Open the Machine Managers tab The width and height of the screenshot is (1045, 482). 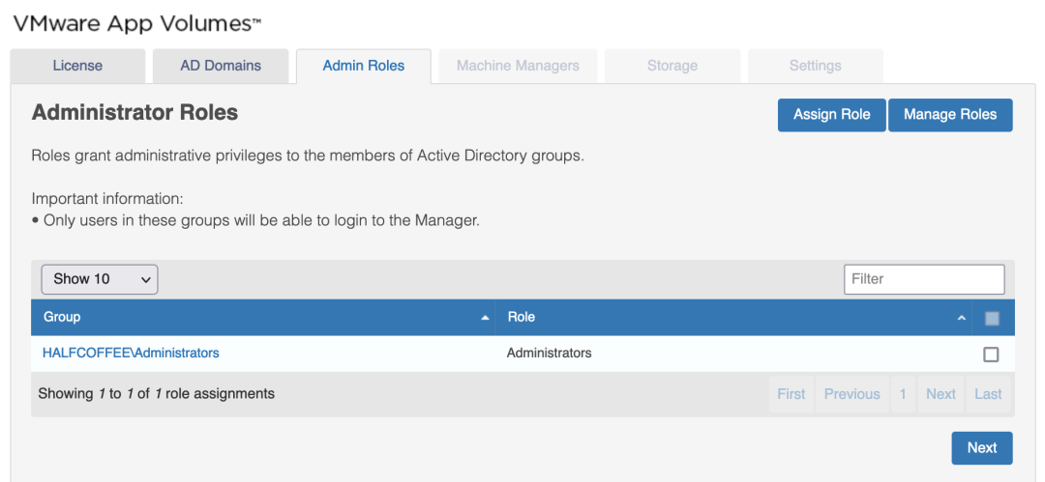518,66
